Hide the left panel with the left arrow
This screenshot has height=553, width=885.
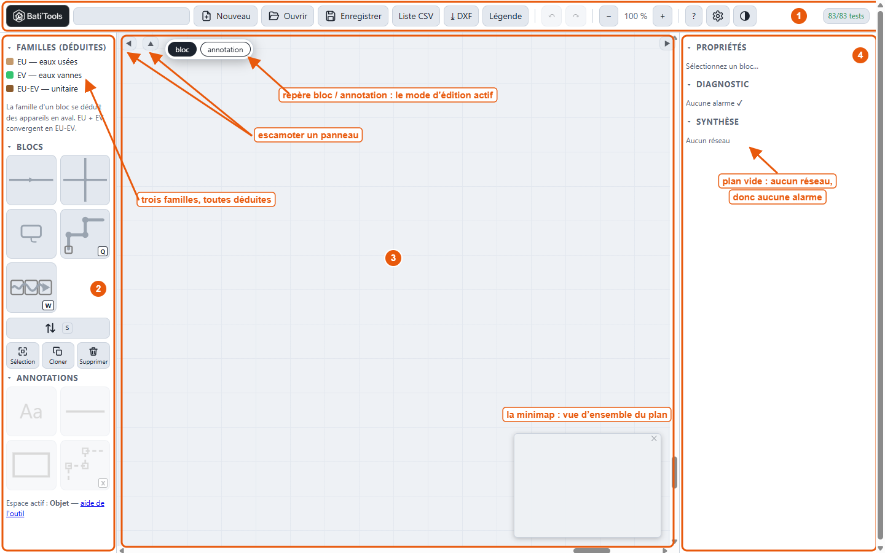(x=129, y=44)
